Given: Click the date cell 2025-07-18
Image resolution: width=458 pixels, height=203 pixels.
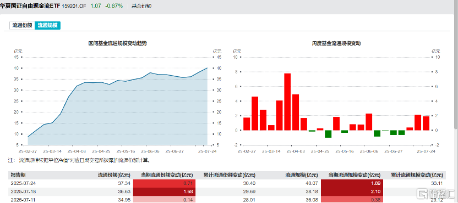Looking at the screenshot, I should coord(23,191).
